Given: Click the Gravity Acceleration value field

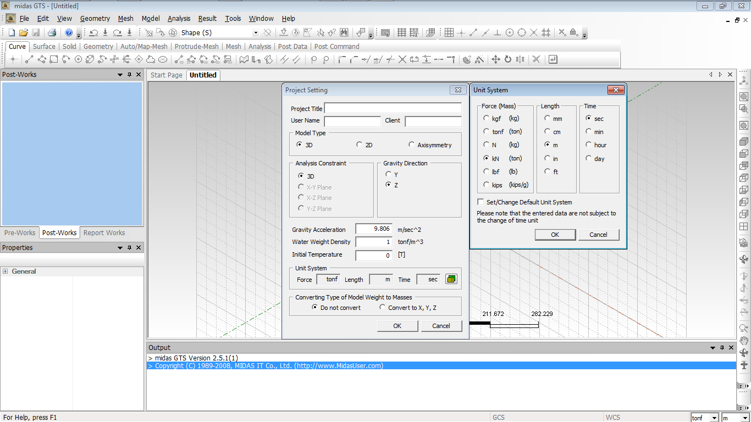Looking at the screenshot, I should [374, 229].
